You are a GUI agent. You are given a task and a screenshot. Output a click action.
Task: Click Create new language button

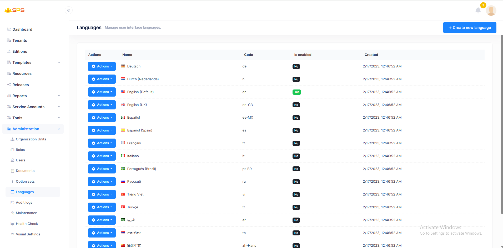pos(470,28)
